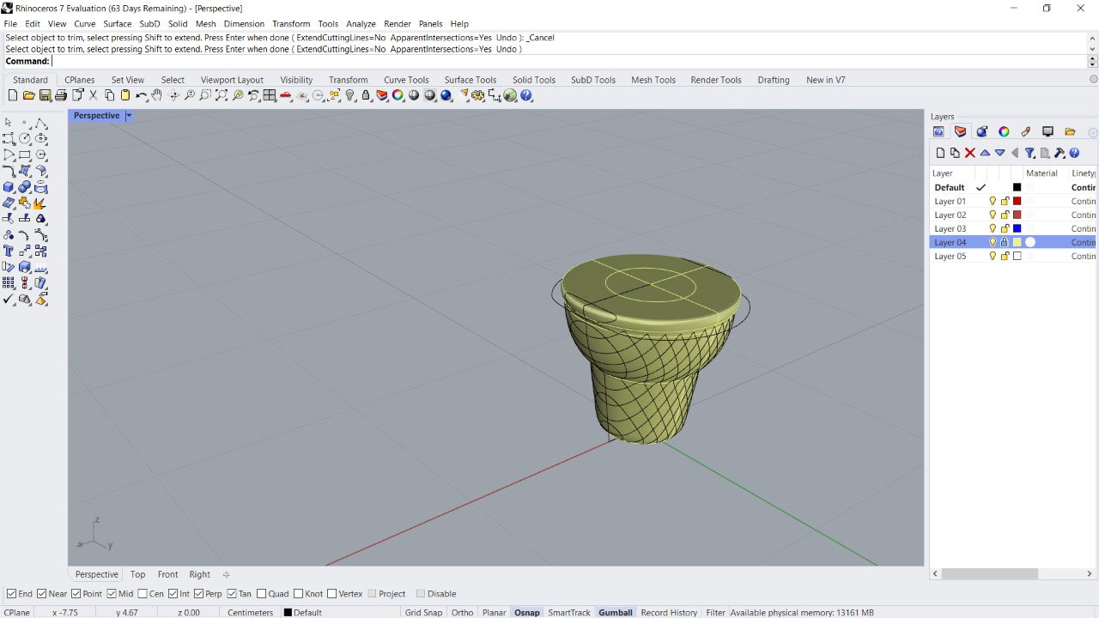Enable the Quad osnap checkbox

262,594
